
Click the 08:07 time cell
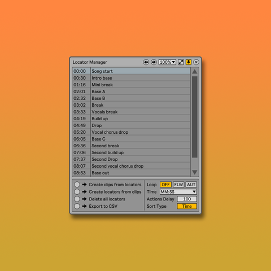coord(81,166)
